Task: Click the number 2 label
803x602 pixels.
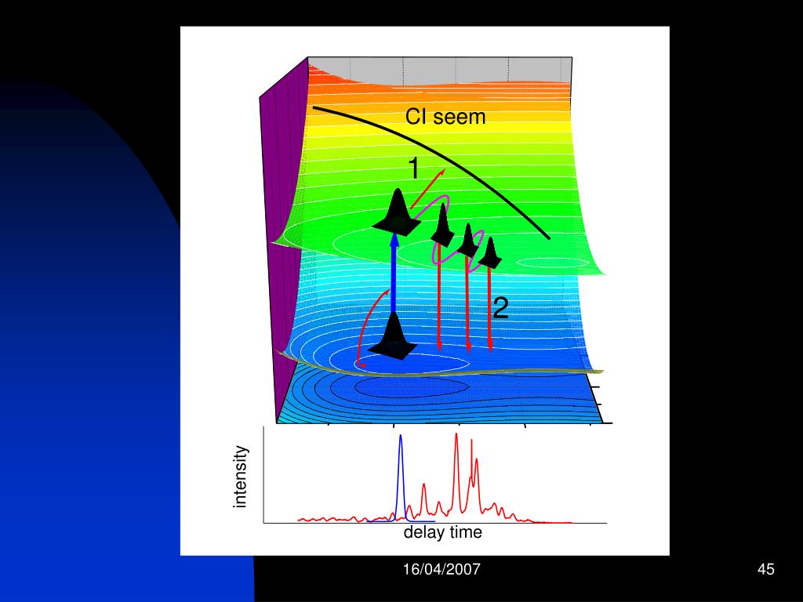Action: (500, 308)
